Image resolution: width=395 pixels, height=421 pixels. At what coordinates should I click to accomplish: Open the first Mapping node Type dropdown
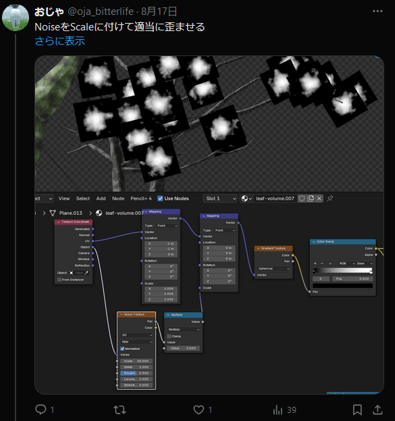coord(167,226)
